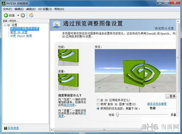Close the NVIDIA control panel window
182x134 pixels.
coord(175,3)
